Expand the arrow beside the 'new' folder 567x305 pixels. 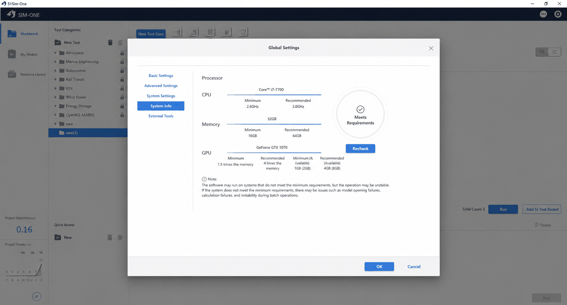(55, 124)
